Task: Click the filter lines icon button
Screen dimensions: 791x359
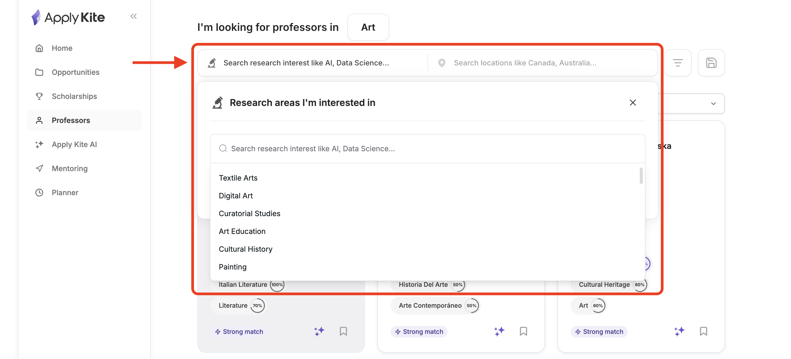Action: click(x=677, y=63)
